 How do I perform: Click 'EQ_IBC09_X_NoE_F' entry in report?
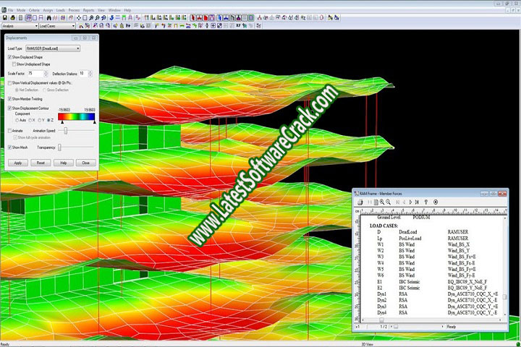[x=467, y=282]
